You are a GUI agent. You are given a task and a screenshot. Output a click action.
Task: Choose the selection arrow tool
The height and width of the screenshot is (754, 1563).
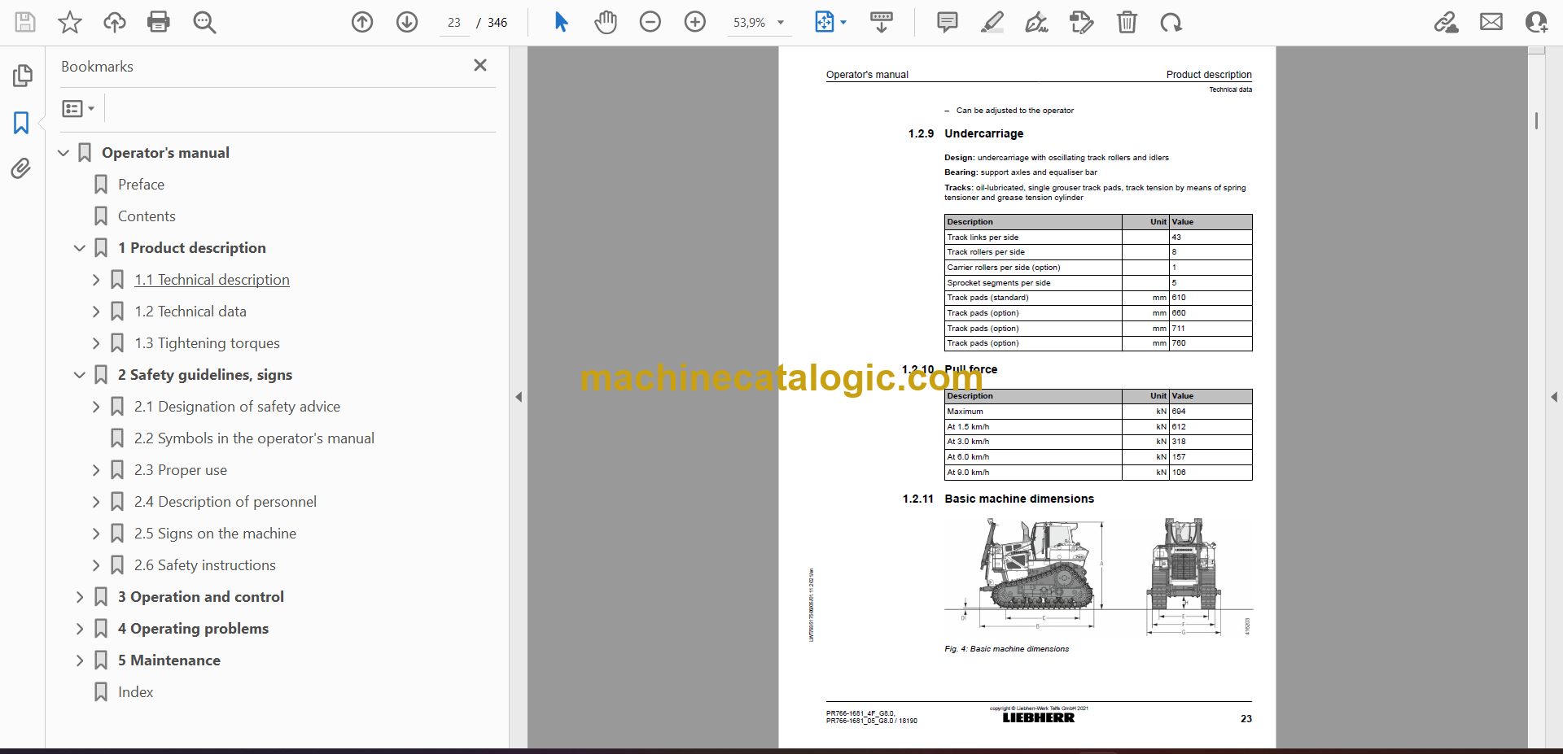coord(561,22)
